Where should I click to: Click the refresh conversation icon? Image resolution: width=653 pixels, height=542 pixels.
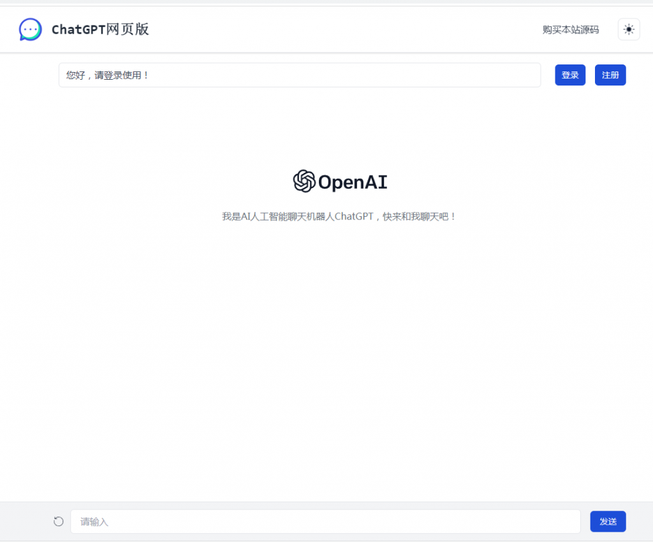[x=59, y=521]
